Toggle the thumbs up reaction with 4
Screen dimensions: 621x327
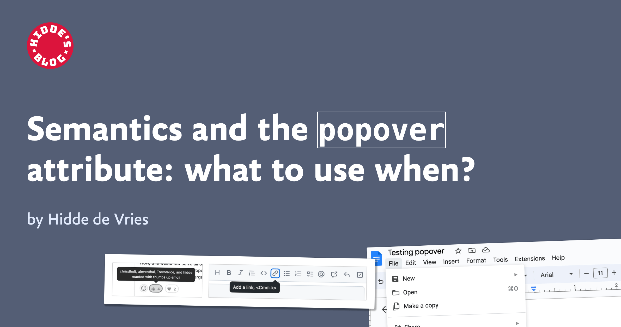pos(156,289)
